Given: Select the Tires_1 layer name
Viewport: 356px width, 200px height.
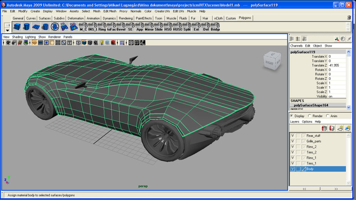Looking at the screenshot, I should [311, 163].
